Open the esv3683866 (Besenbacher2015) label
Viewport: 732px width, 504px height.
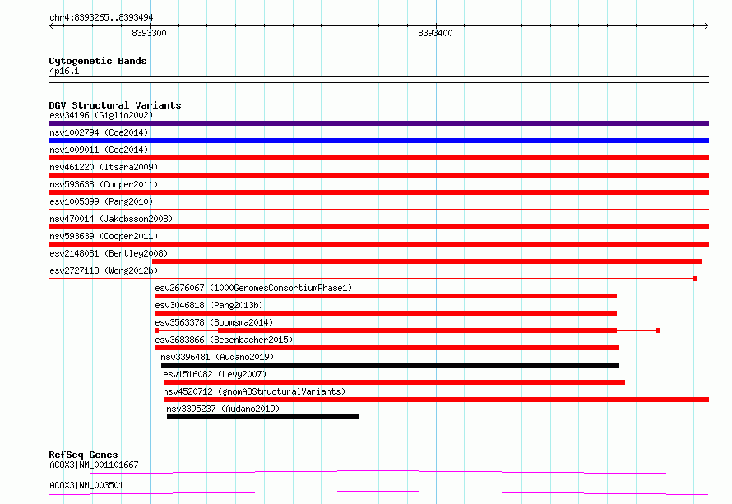click(x=224, y=340)
